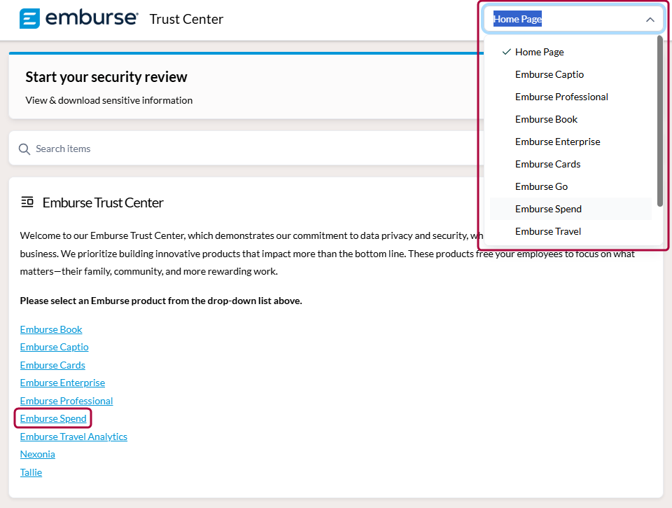Click the search magnifying glass icon
The width and height of the screenshot is (672, 508).
(24, 149)
